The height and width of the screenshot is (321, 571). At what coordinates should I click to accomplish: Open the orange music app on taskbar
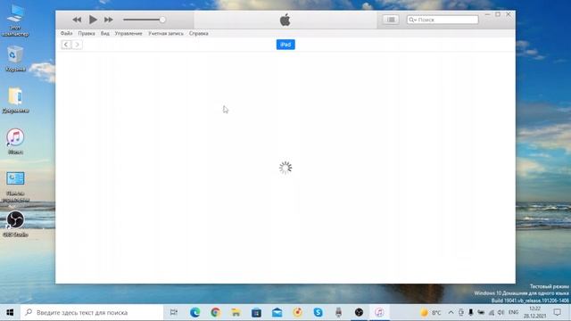point(297,312)
